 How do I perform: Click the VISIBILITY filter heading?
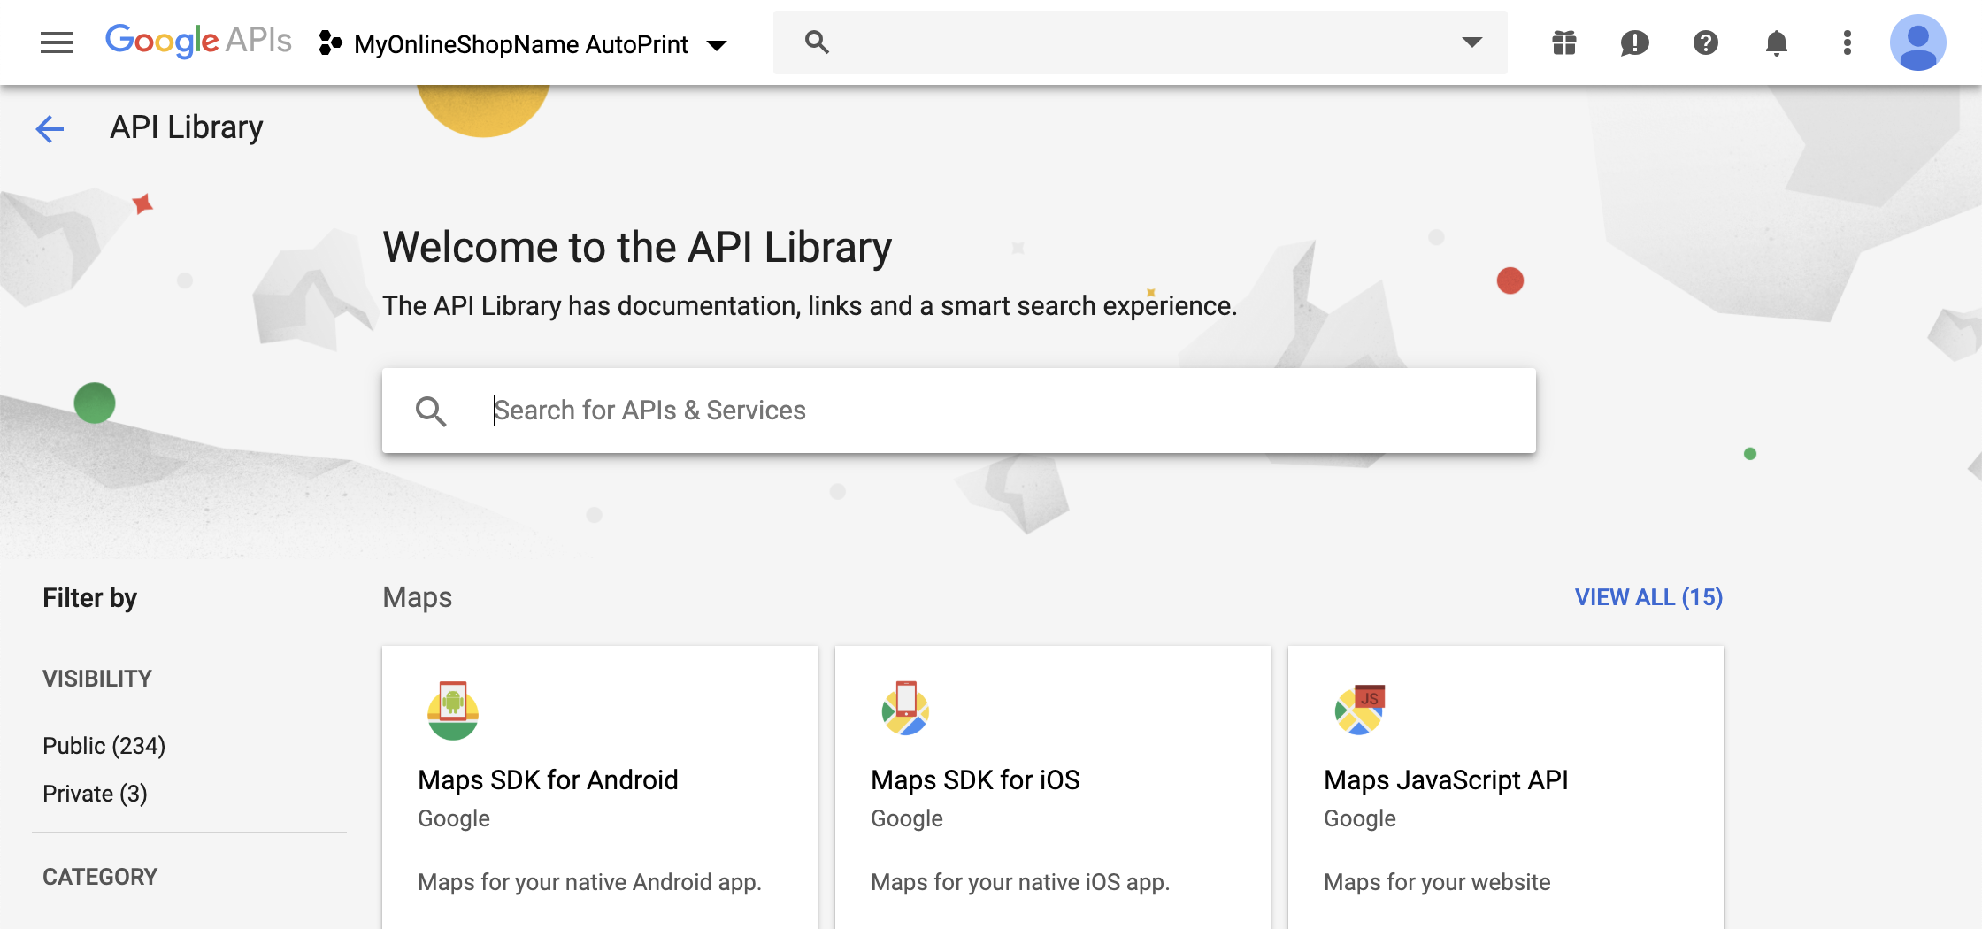(x=97, y=679)
